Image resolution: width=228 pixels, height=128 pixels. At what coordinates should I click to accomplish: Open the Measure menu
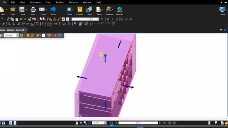(x=73, y=2)
